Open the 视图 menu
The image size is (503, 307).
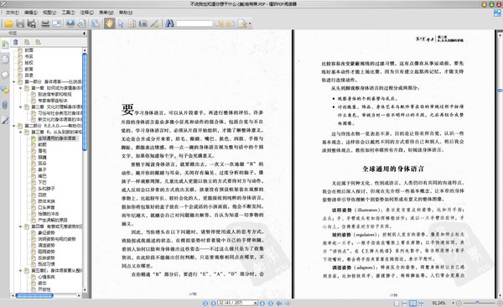(49, 13)
